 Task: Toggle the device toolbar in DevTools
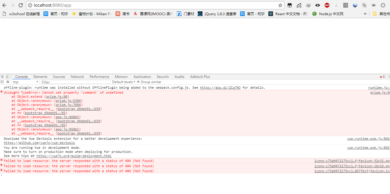coord(7,76)
